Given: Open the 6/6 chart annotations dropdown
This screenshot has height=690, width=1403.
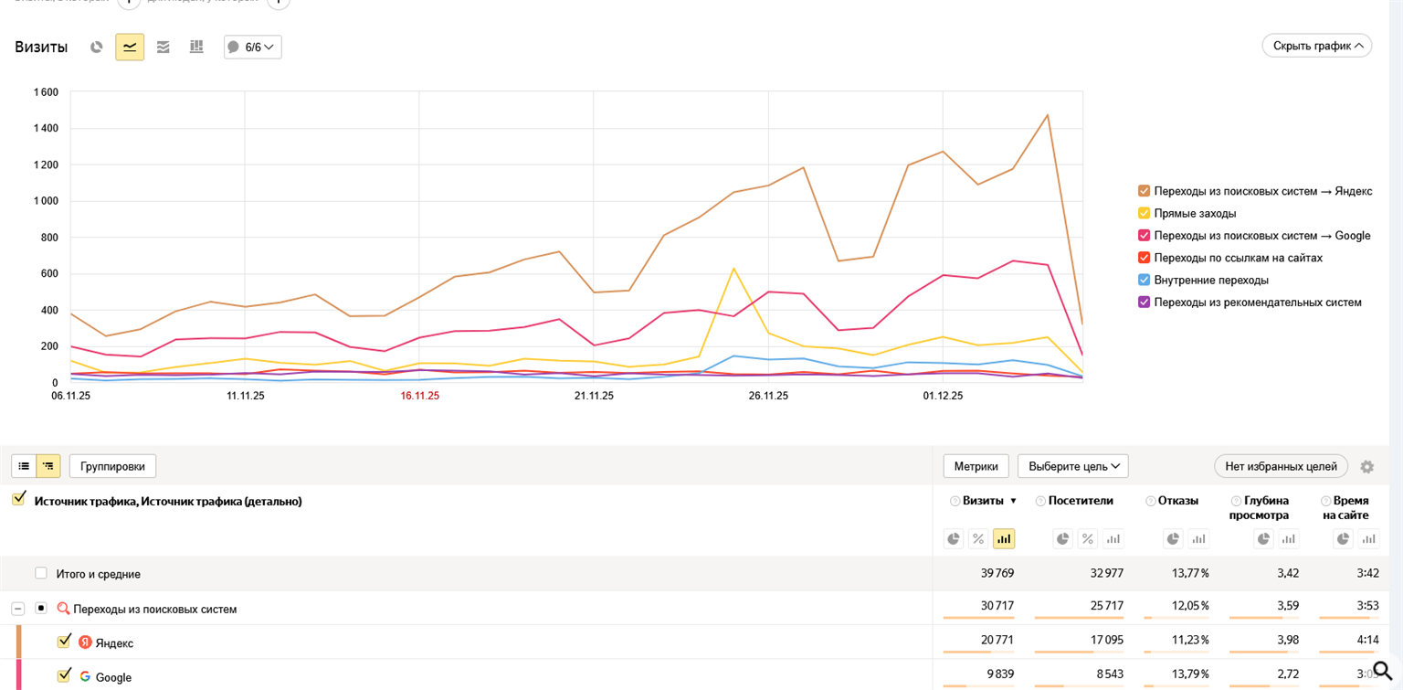Looking at the screenshot, I should tap(253, 47).
